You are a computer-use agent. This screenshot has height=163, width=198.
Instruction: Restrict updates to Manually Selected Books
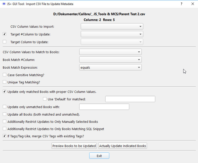[4, 122]
